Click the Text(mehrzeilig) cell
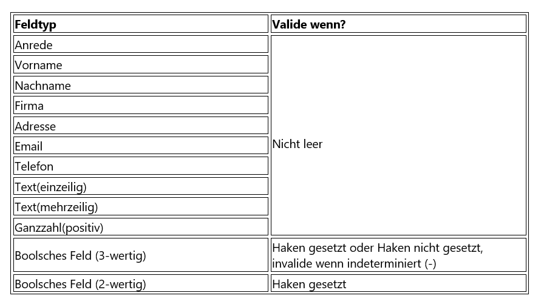This screenshot has height=304, width=541. (x=140, y=207)
